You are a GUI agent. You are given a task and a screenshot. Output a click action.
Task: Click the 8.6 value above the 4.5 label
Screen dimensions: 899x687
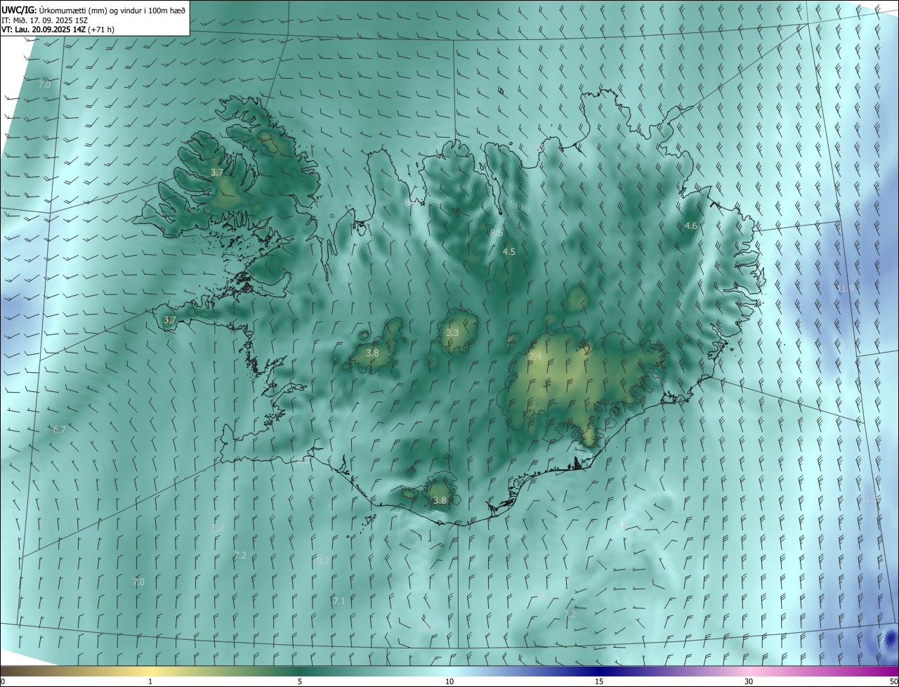coord(497,233)
